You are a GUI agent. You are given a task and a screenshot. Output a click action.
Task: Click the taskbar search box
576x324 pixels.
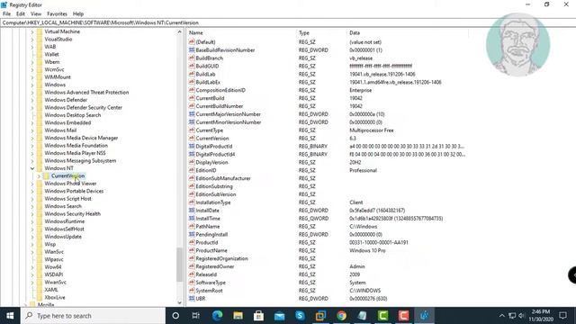[93, 316]
